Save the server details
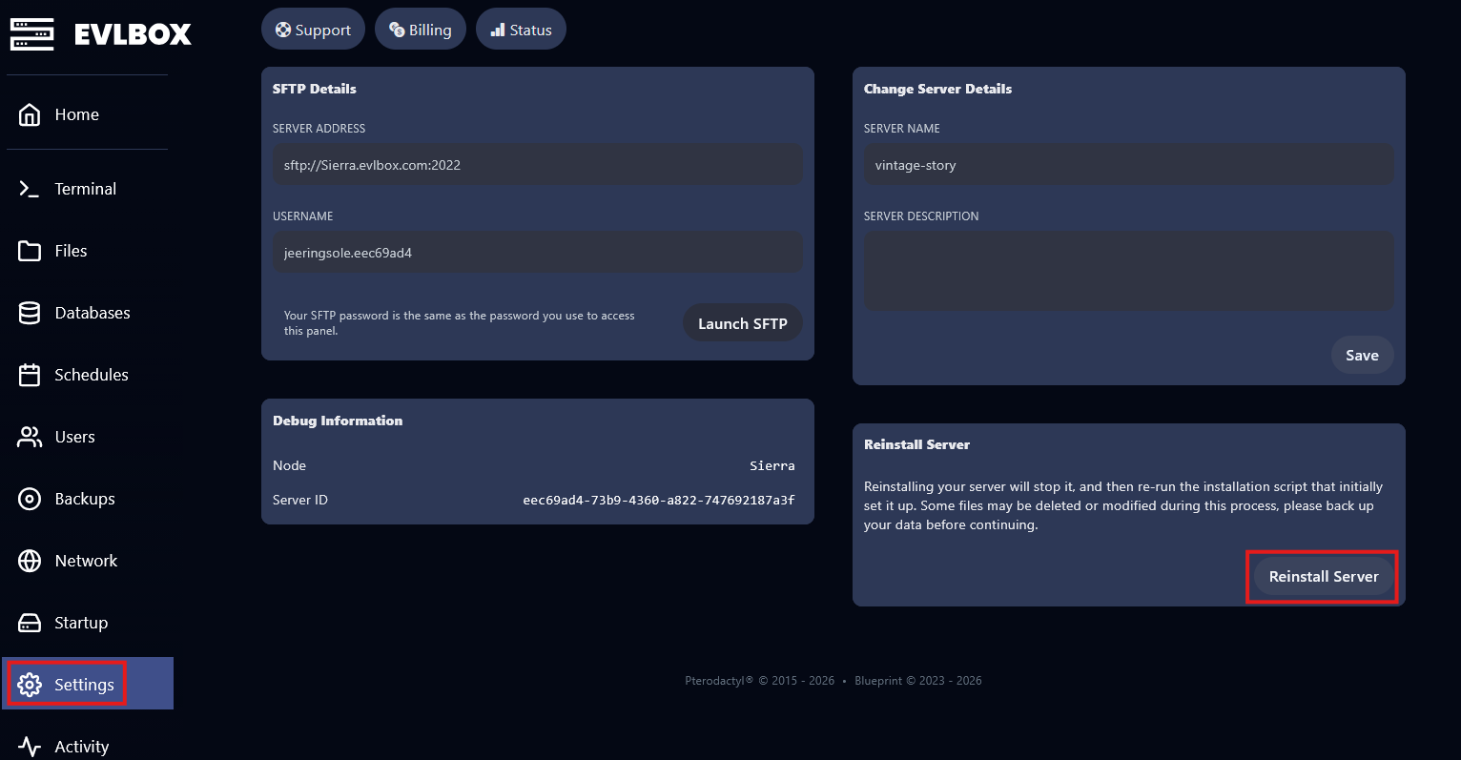The width and height of the screenshot is (1461, 760). [x=1361, y=355]
